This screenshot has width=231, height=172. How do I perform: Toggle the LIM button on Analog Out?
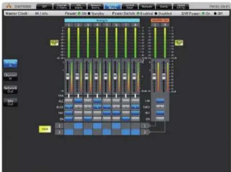[160, 101]
